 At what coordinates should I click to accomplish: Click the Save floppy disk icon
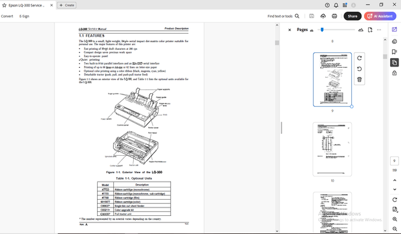(x=312, y=16)
